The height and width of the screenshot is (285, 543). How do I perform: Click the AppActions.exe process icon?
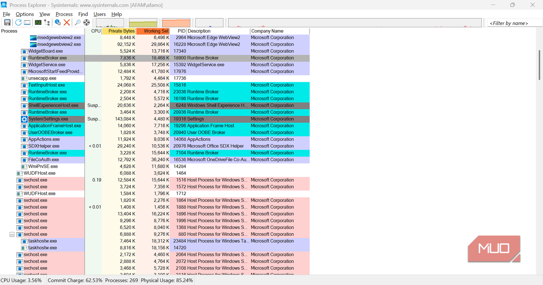click(24, 139)
